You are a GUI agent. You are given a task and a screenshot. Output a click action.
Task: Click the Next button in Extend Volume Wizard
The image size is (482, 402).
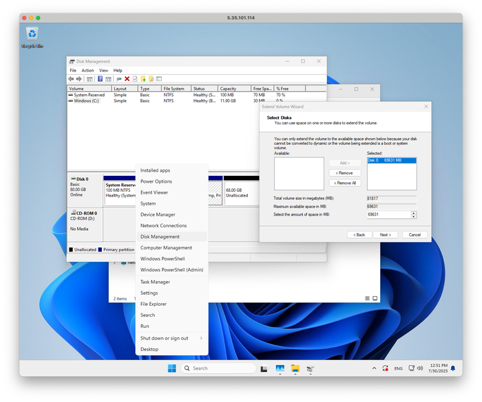pyautogui.click(x=385, y=235)
